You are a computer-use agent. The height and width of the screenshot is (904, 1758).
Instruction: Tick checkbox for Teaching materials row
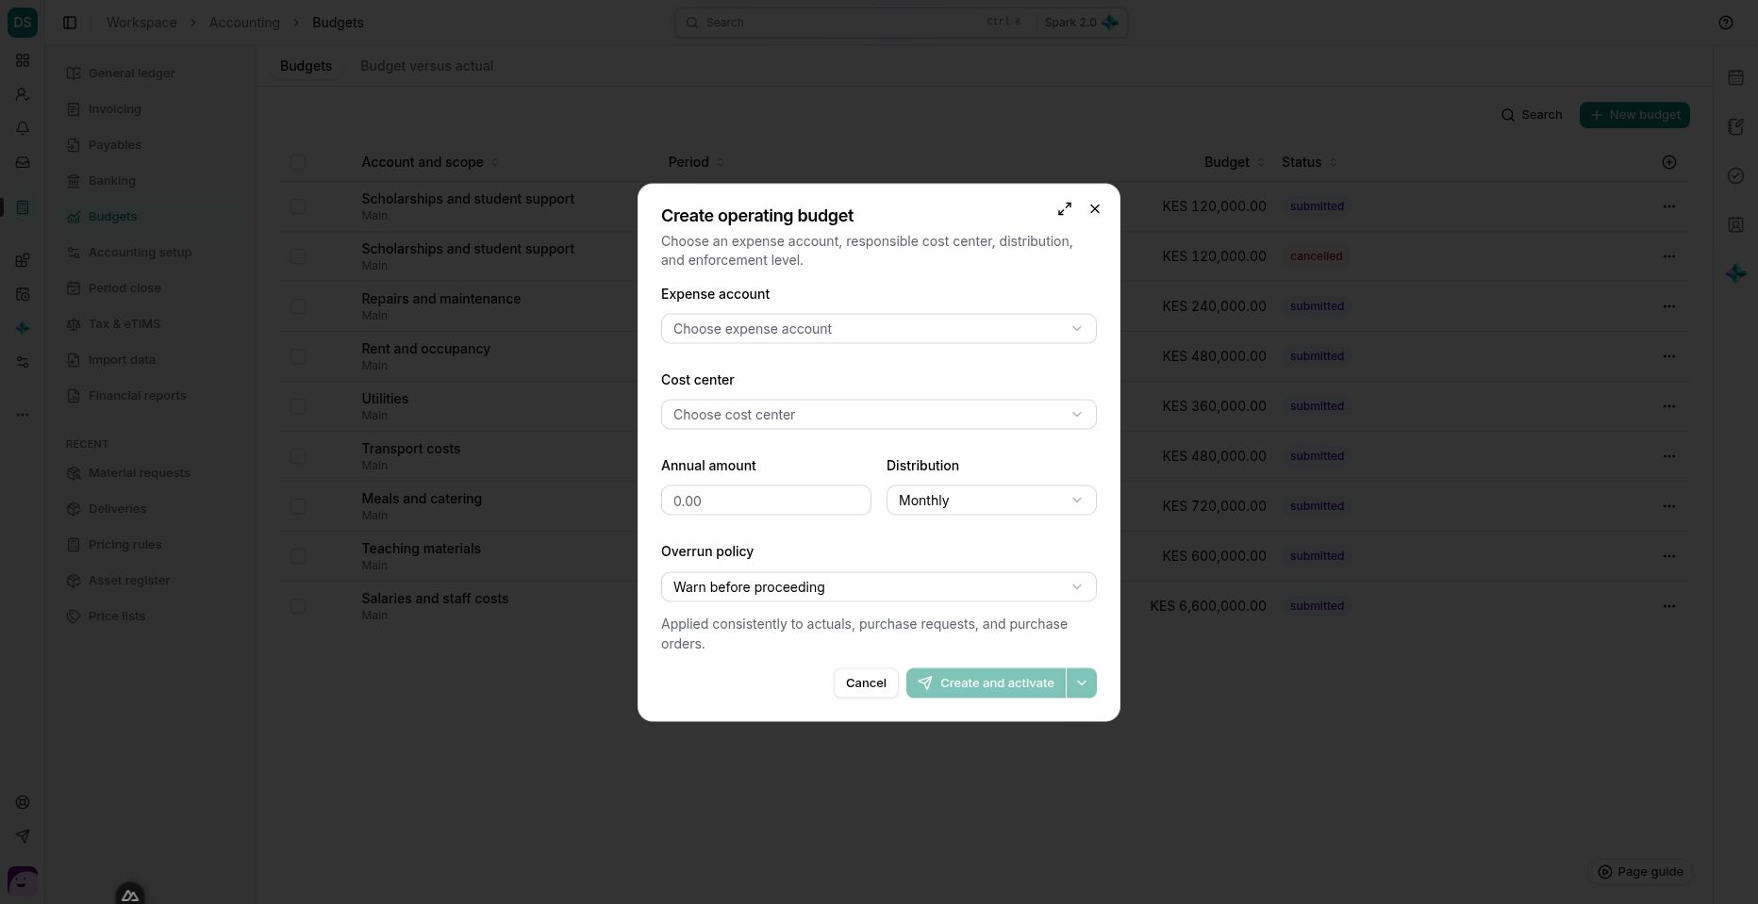(298, 556)
